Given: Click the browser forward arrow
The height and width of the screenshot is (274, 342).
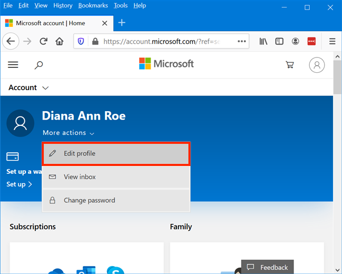Looking at the screenshot, I should 27,41.
